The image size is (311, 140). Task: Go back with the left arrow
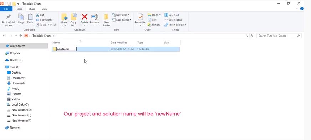pyautogui.click(x=4, y=36)
